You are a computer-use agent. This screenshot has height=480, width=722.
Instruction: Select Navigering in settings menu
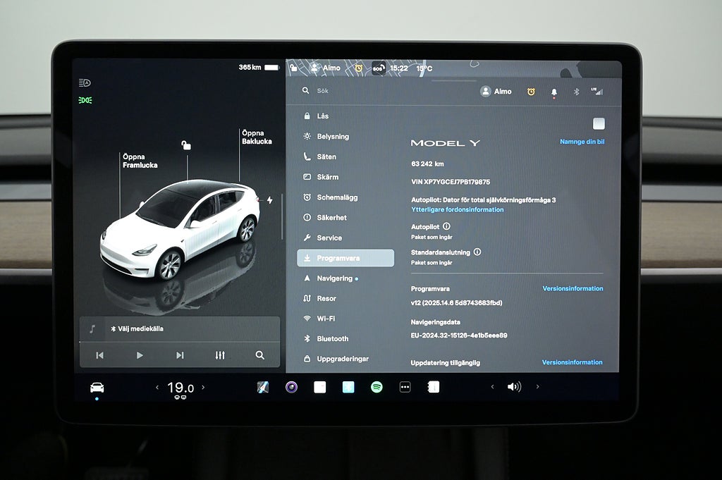(x=334, y=278)
